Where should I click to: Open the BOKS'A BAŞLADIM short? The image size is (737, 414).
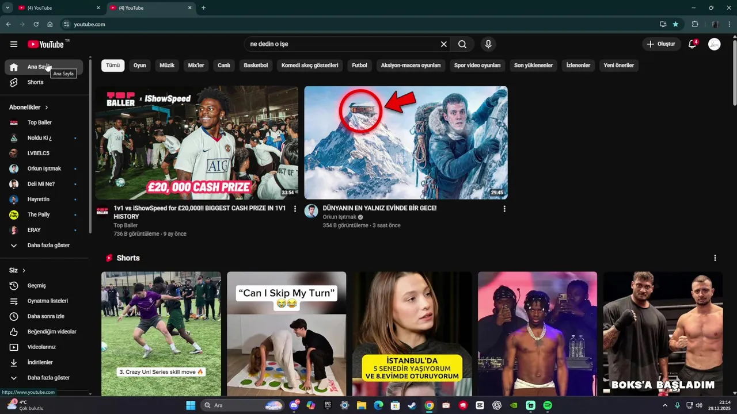(663, 334)
